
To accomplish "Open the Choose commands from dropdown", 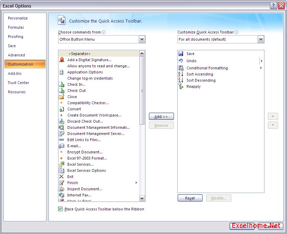I will [142, 39].
